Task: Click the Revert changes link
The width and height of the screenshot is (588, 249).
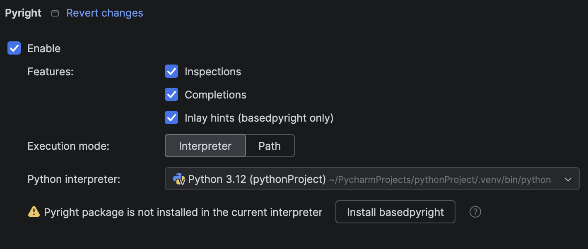Action: point(104,13)
